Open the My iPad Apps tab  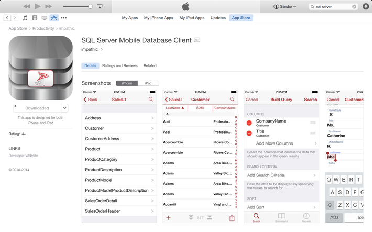point(192,18)
